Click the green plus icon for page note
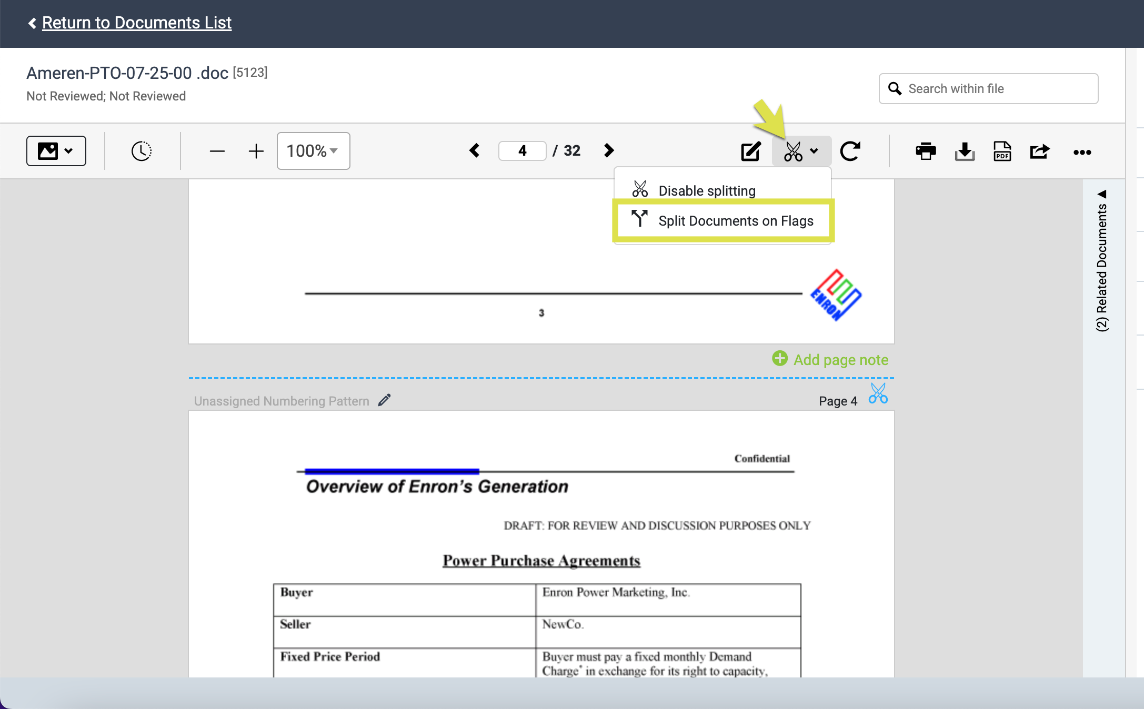The image size is (1144, 709). pos(780,359)
